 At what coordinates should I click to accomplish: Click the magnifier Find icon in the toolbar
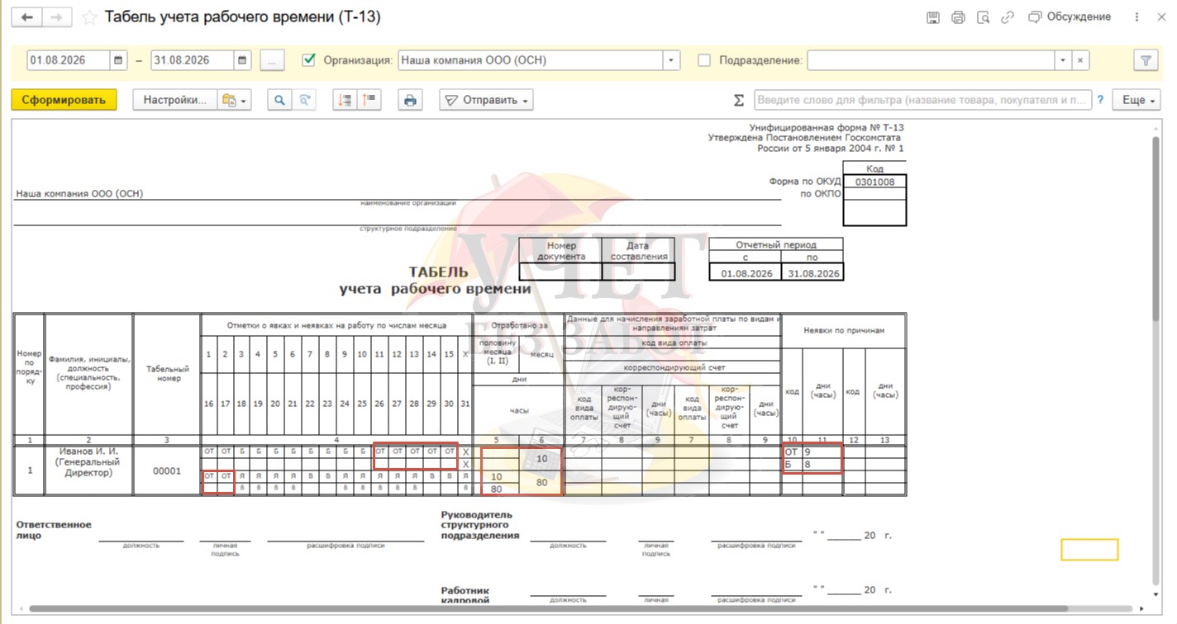click(x=280, y=100)
